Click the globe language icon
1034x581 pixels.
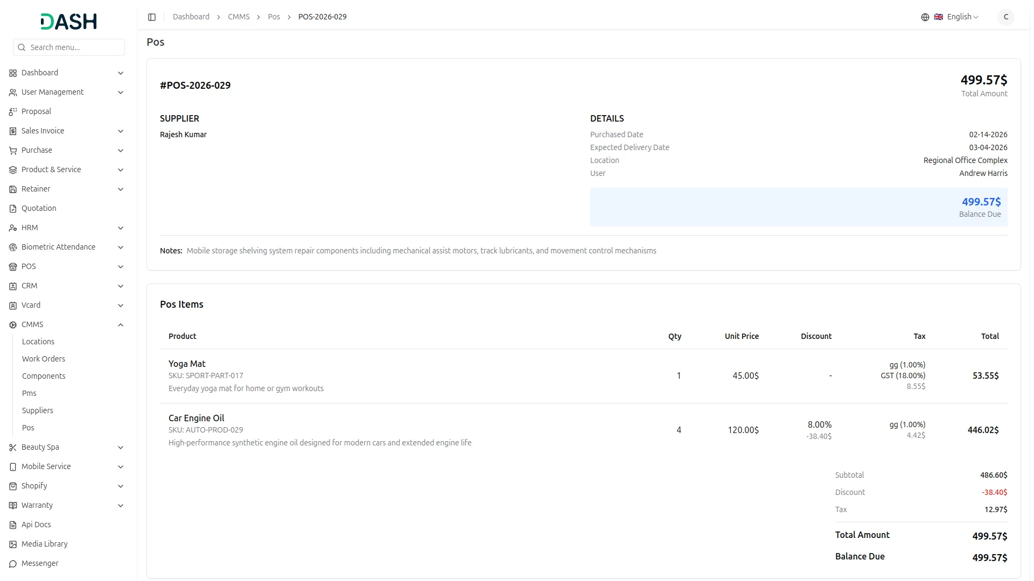point(925,17)
